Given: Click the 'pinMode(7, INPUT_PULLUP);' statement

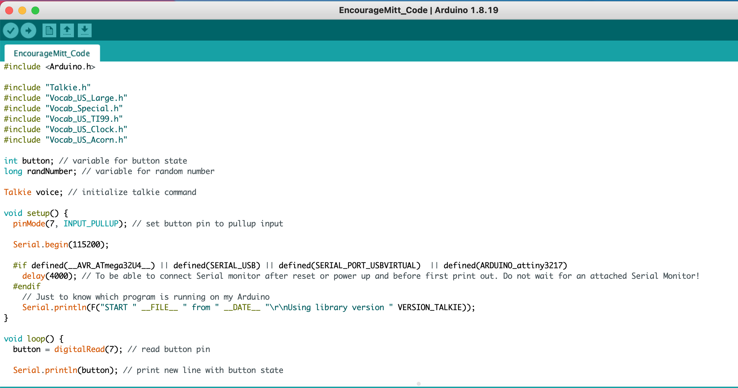Looking at the screenshot, I should click(70, 224).
